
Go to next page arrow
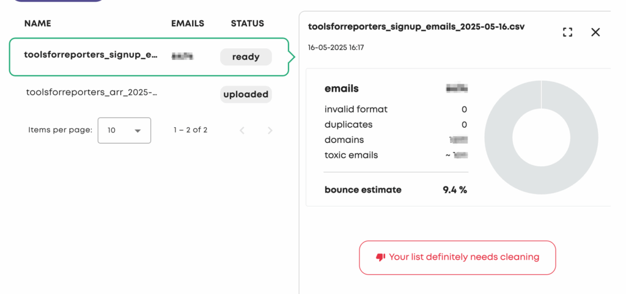pos(270,130)
